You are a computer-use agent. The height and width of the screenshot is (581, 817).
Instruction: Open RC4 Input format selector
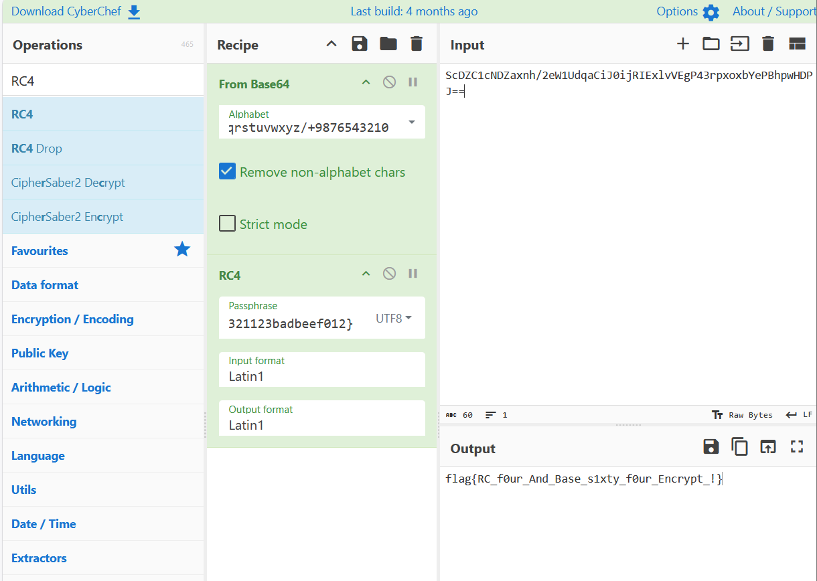322,369
